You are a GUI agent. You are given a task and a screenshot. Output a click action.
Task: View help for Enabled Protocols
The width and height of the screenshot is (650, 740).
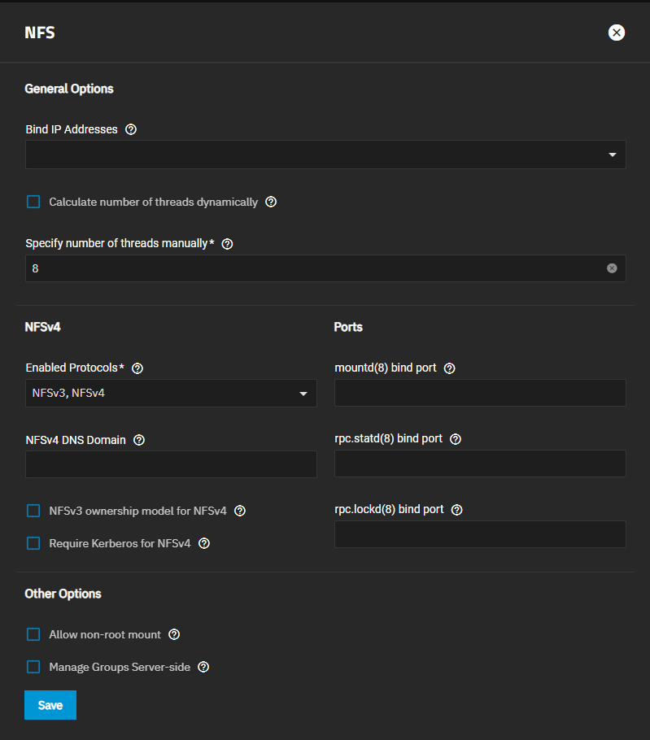tap(137, 368)
